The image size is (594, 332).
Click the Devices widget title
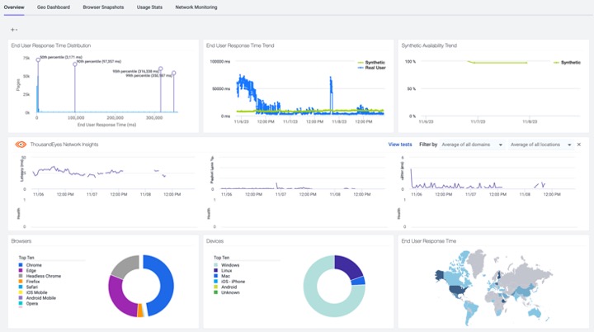[214, 241]
